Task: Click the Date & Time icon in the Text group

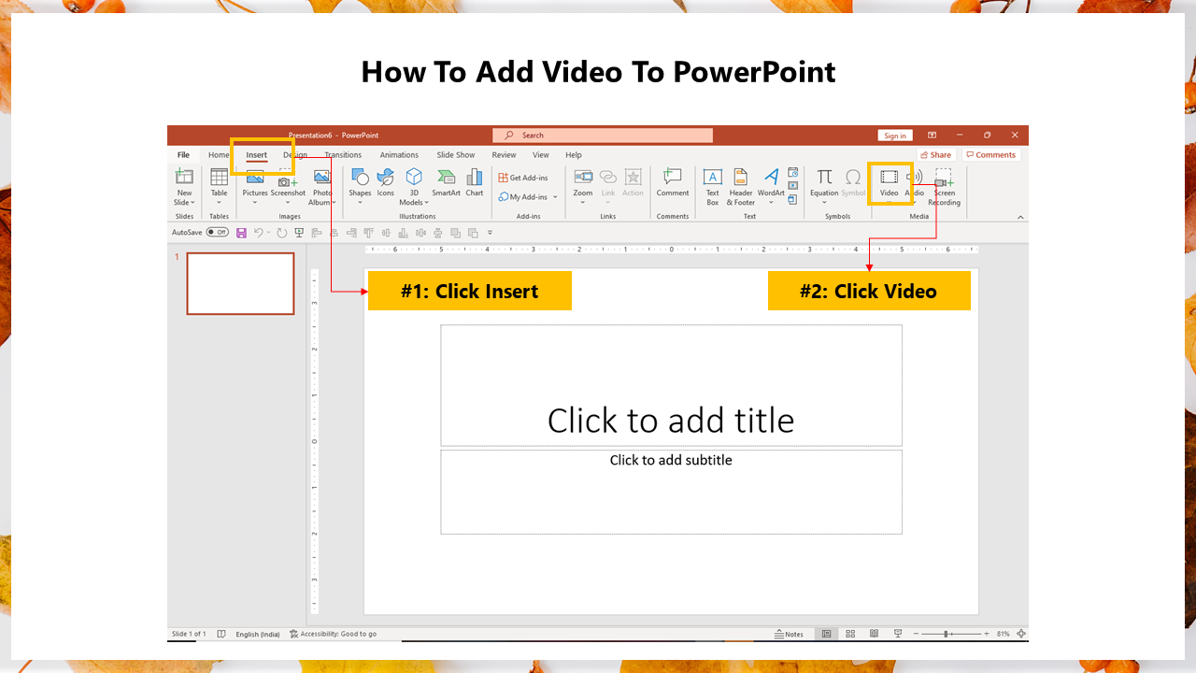Action: [x=793, y=173]
